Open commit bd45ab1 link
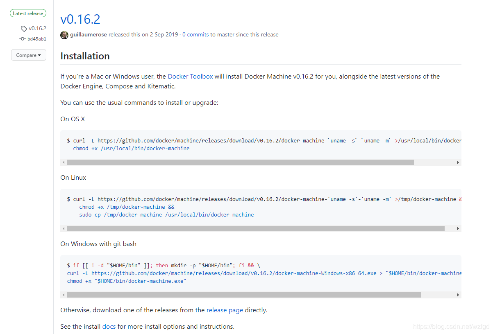This screenshot has height=334, width=493. pyautogui.click(x=37, y=39)
